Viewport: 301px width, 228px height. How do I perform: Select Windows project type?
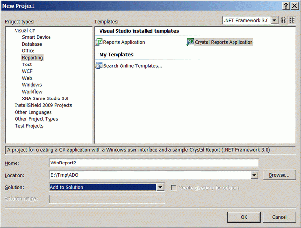click(x=32, y=85)
